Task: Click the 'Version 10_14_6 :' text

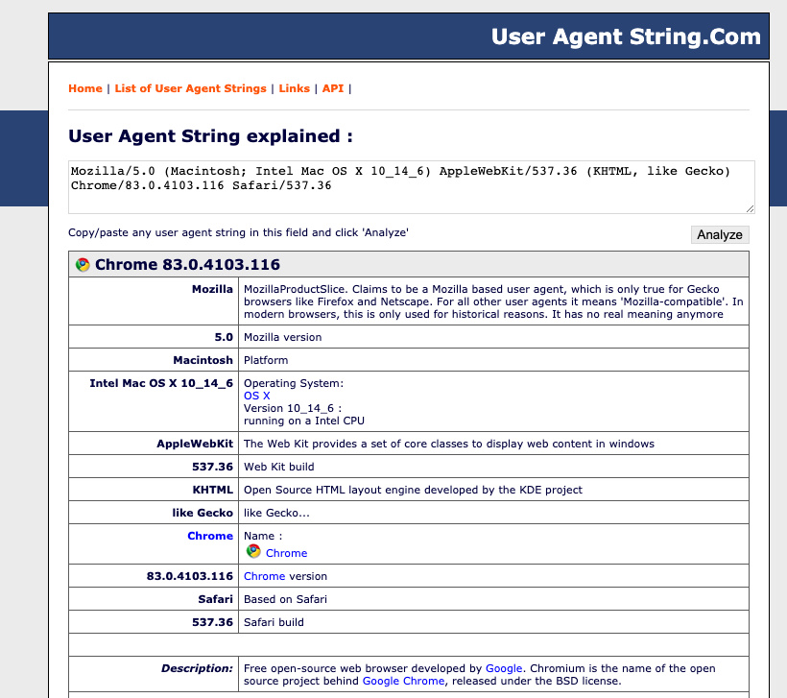Action: pyautogui.click(x=293, y=408)
